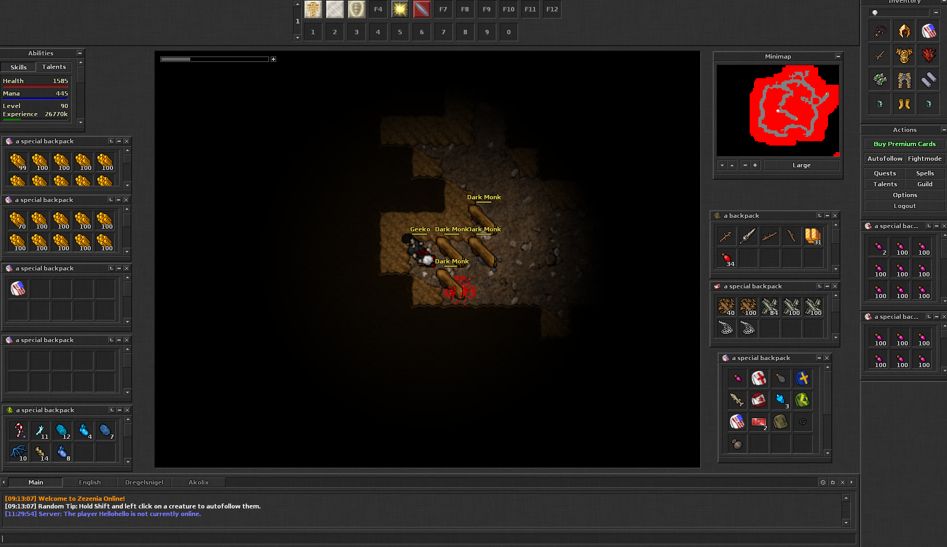This screenshot has width=947, height=547.
Task: Open the English chat tab
Action: [x=90, y=482]
